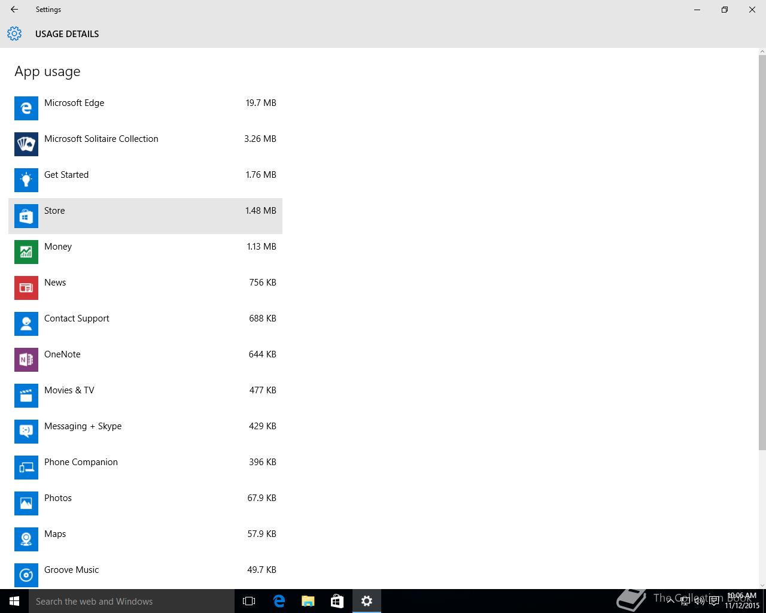Click the App usage heading
The width and height of the screenshot is (766, 613).
click(47, 72)
